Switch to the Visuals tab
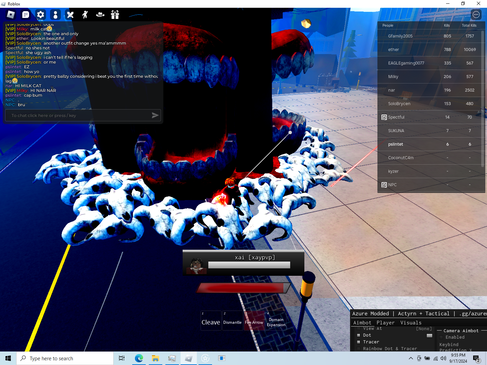 tap(411, 323)
